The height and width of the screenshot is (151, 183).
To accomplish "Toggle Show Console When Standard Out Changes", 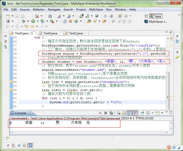I will click(x=130, y=113).
